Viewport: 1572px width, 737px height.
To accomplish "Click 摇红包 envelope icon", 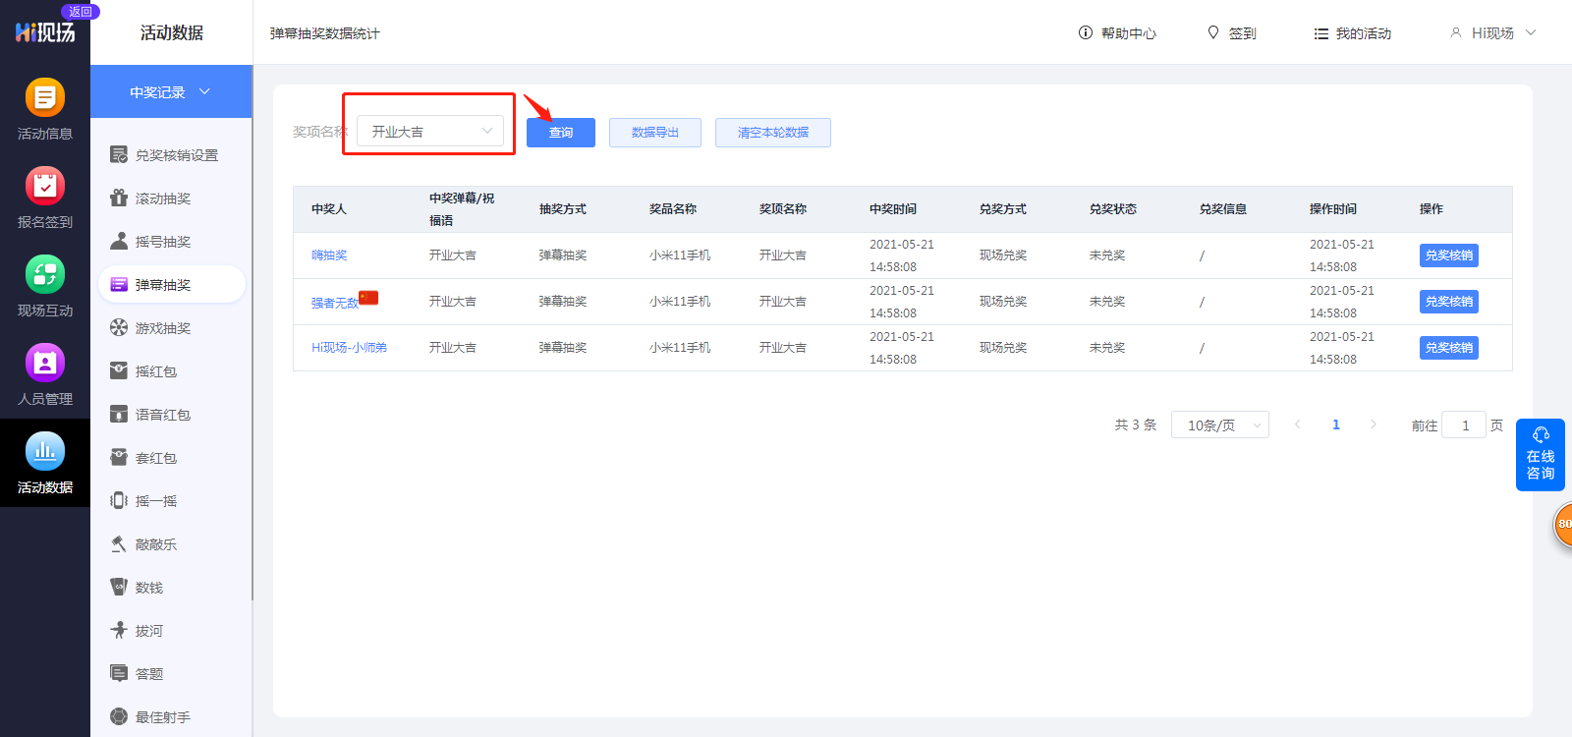I will tap(119, 370).
